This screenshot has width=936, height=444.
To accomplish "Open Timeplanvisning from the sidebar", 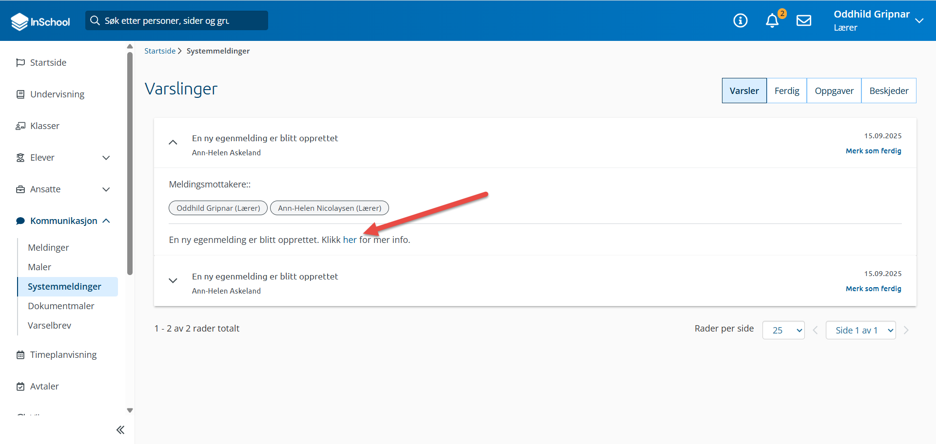I will tap(63, 355).
